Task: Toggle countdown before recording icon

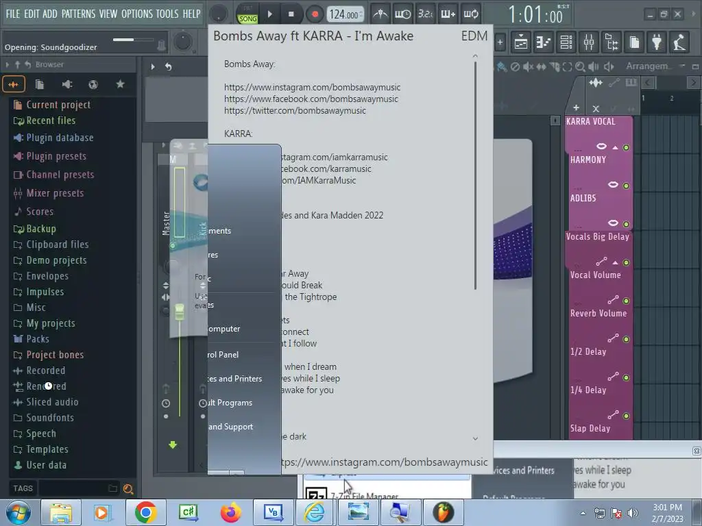Action: pos(425,14)
